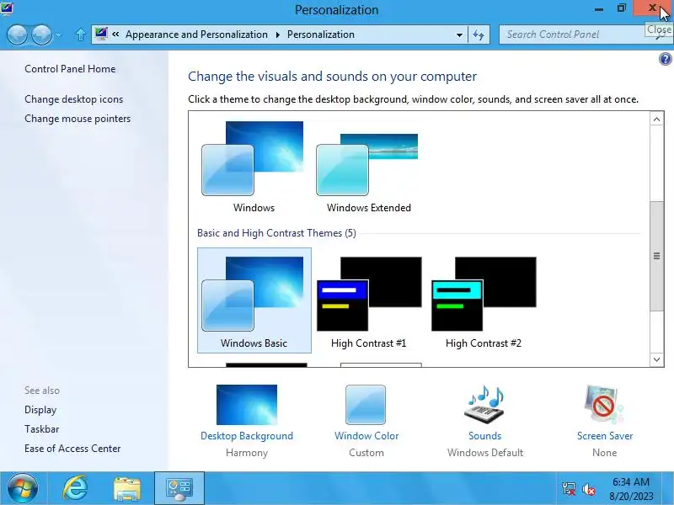Image resolution: width=674 pixels, height=505 pixels.
Task: Click the Control Panel taskbar button
Action: click(179, 488)
